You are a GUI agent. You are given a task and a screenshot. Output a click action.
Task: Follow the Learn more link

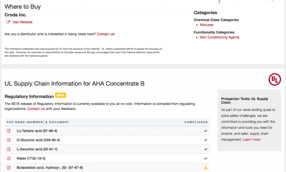coord(251,139)
